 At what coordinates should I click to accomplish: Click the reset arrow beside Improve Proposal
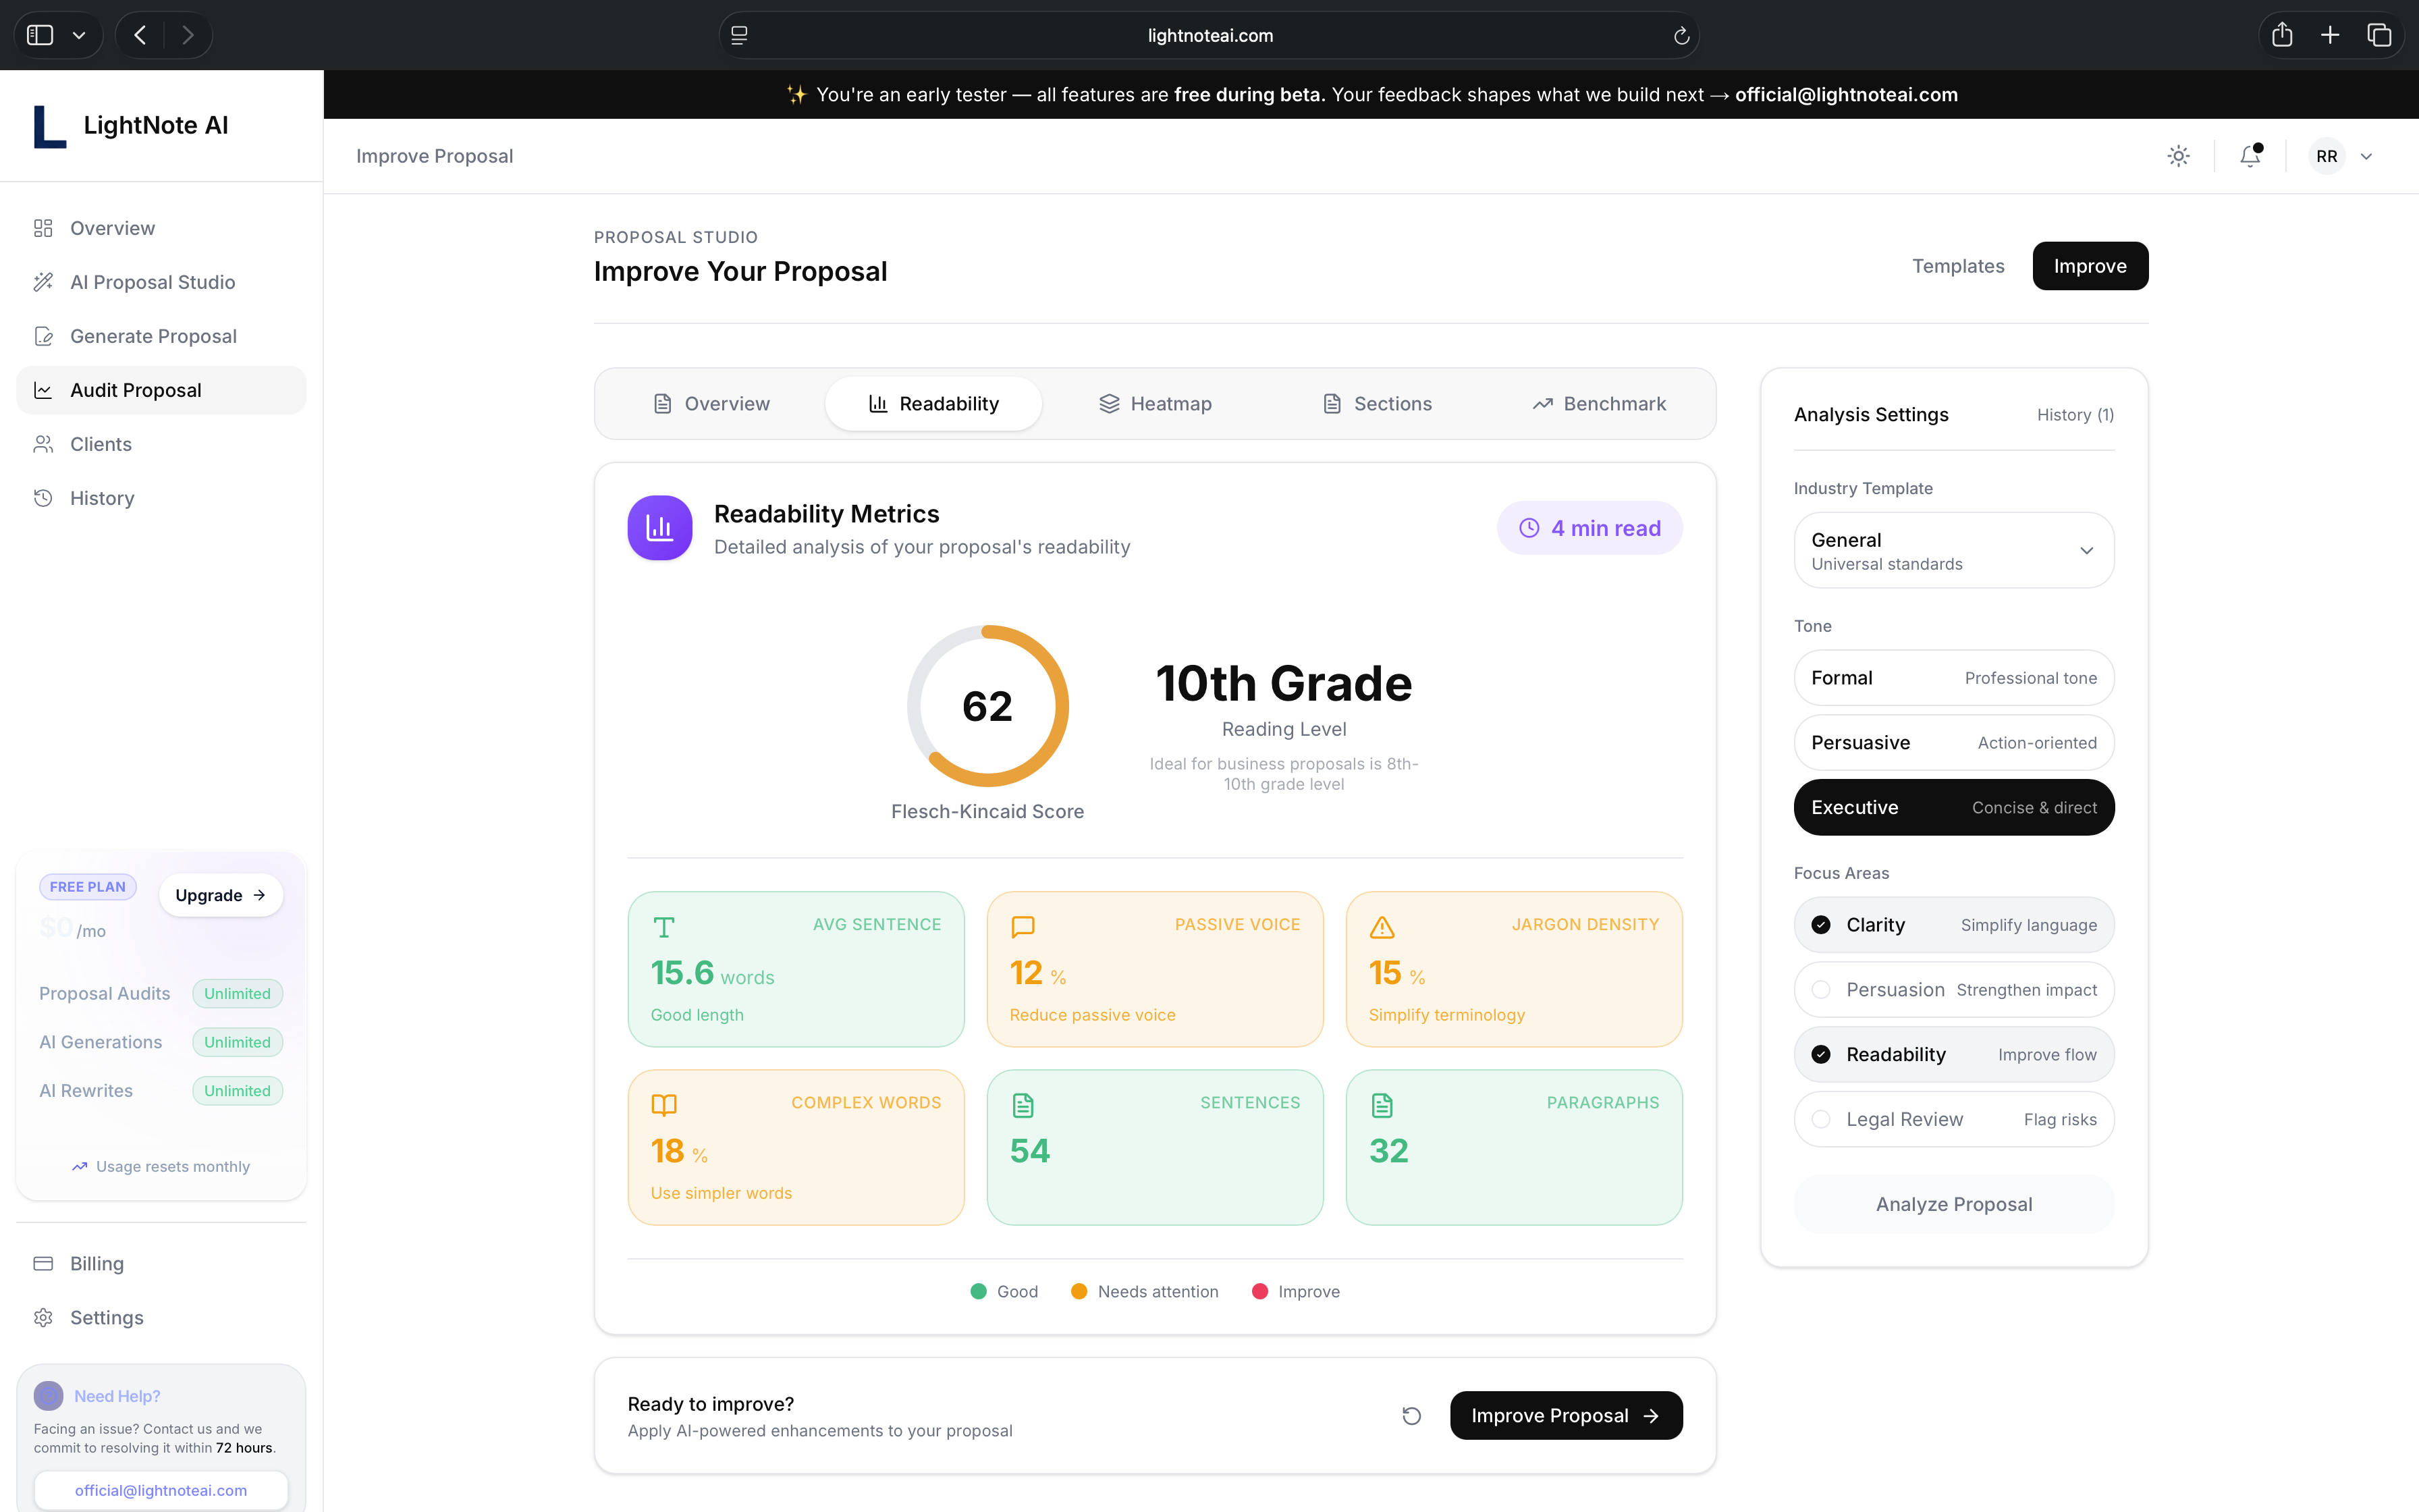tap(1411, 1415)
